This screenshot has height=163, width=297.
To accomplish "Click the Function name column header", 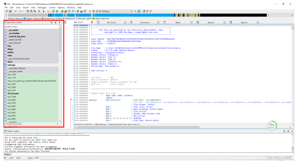I will (31, 27).
